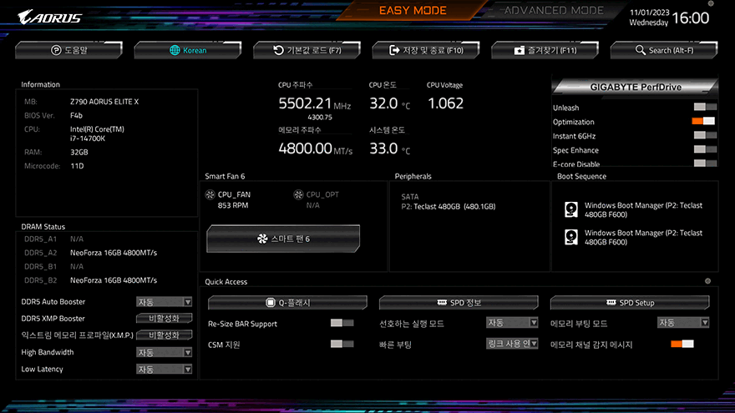The height and width of the screenshot is (413, 735).
Task: Click the CPU frequency 5502.21 value
Action: (305, 103)
